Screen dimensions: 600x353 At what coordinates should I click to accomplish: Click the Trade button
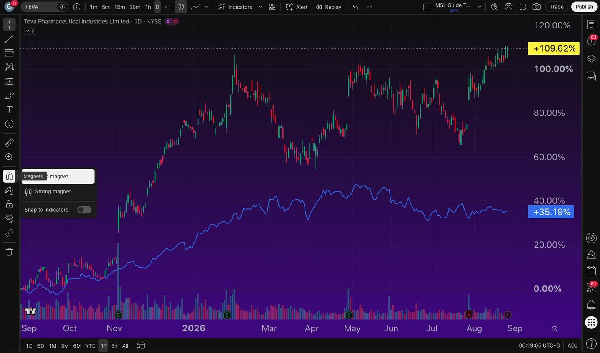[557, 7]
